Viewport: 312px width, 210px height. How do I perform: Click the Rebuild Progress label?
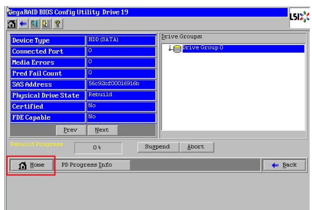click(x=37, y=144)
